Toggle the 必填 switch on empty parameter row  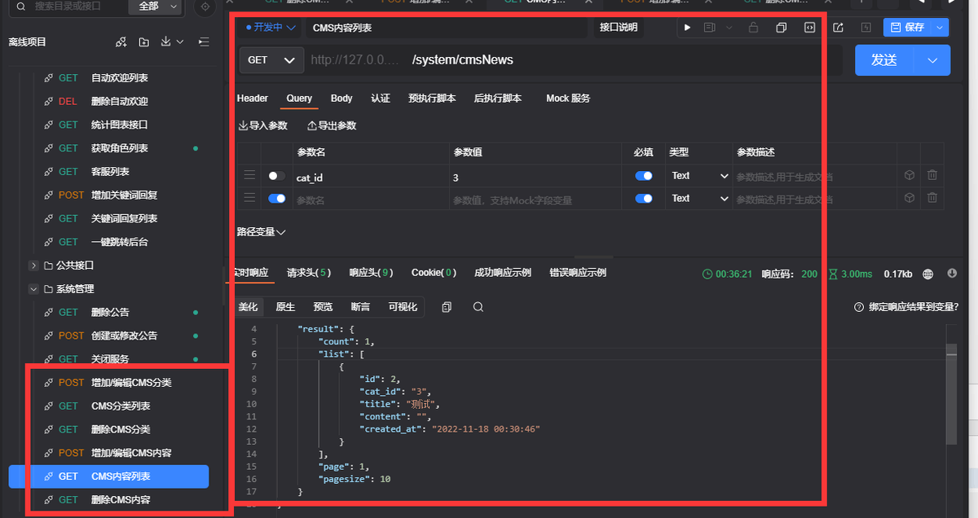[x=644, y=198]
